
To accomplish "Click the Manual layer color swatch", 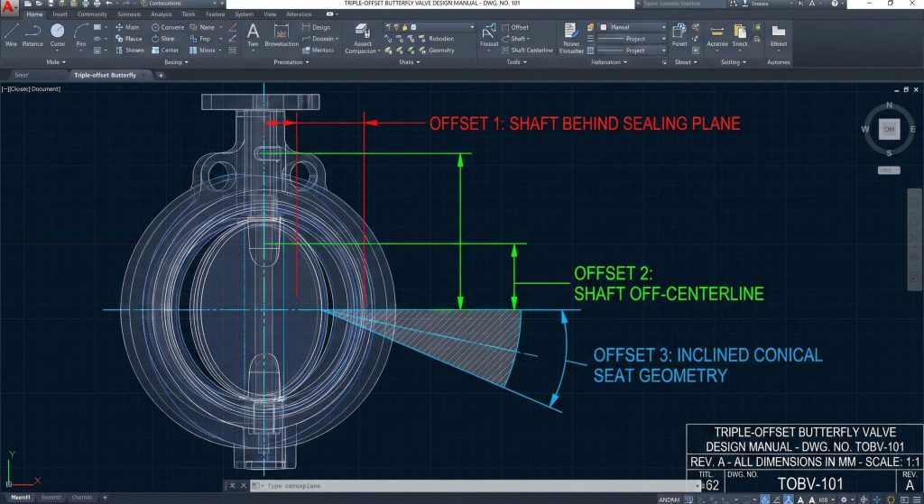I will point(604,27).
